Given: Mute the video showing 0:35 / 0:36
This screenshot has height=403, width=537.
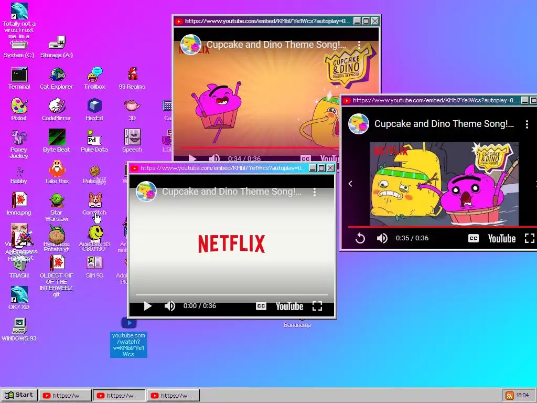Looking at the screenshot, I should 382,238.
